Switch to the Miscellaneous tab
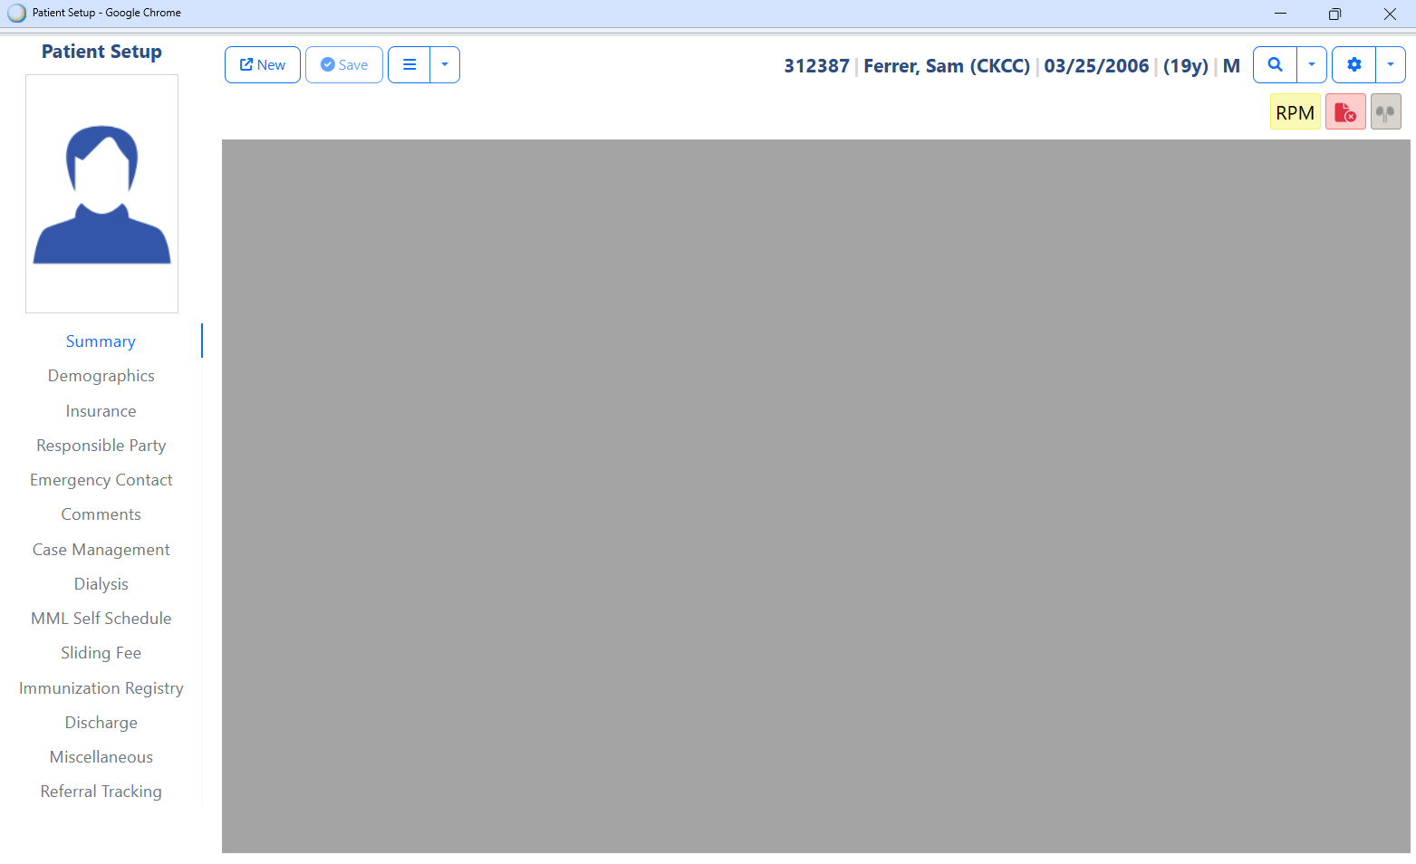 click(101, 757)
